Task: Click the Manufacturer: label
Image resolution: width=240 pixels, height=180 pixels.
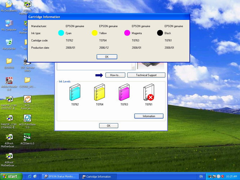Action: pos(39,26)
